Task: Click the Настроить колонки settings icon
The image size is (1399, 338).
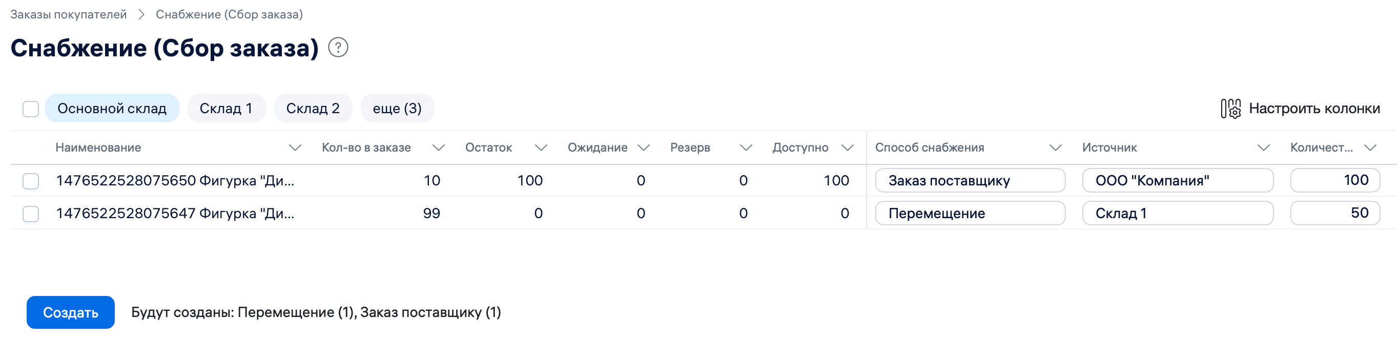Action: pos(1232,108)
